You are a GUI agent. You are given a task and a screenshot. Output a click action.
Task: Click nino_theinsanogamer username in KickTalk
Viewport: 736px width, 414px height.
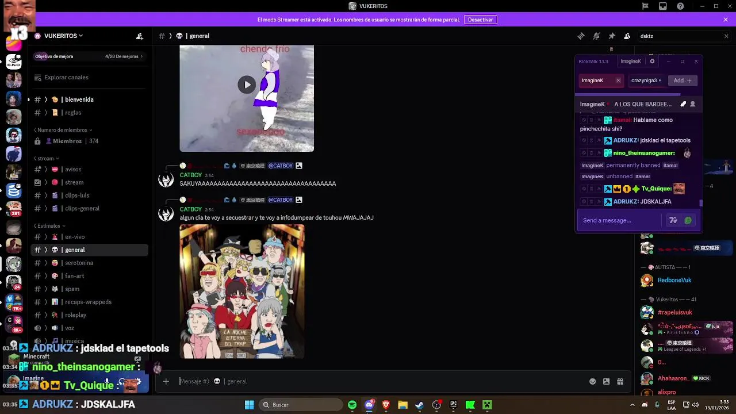coord(644,153)
